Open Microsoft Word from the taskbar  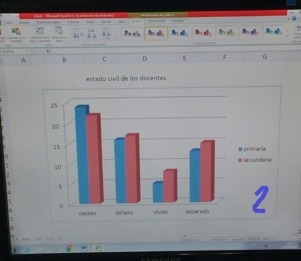(x=84, y=248)
